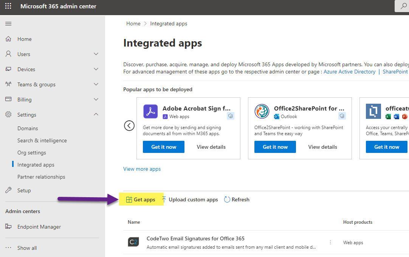Viewport: 409px width, 257px height.
Task: Click Microsoft 365 admin center title
Action: click(59, 6)
